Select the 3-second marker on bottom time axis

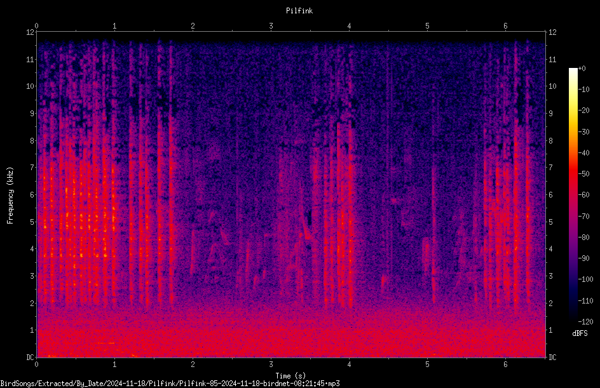pos(271,364)
